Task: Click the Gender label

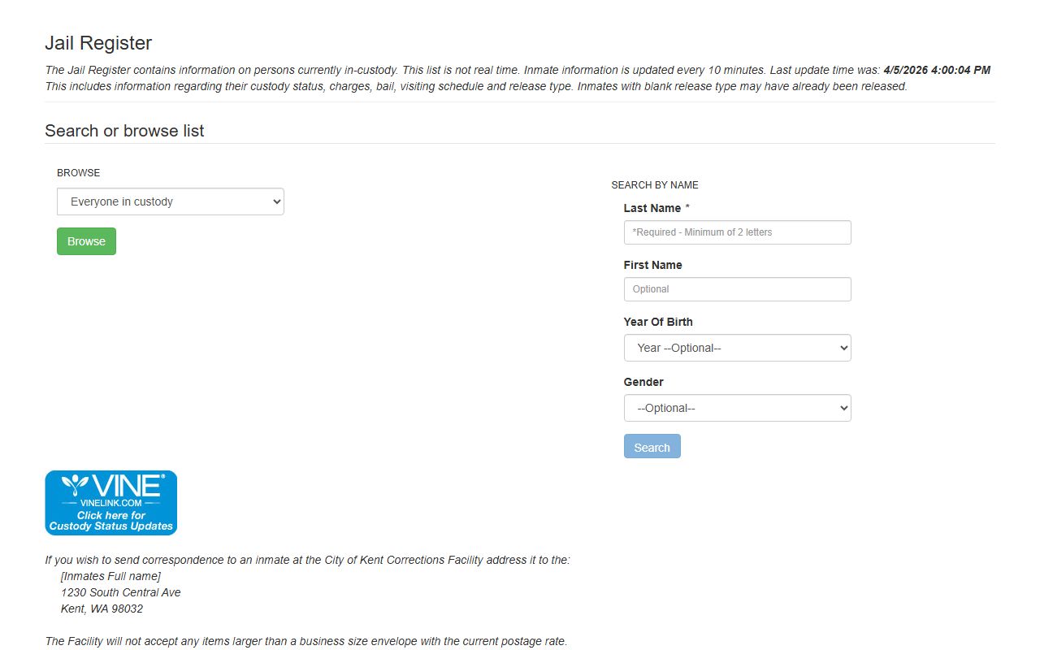Action: [643, 382]
